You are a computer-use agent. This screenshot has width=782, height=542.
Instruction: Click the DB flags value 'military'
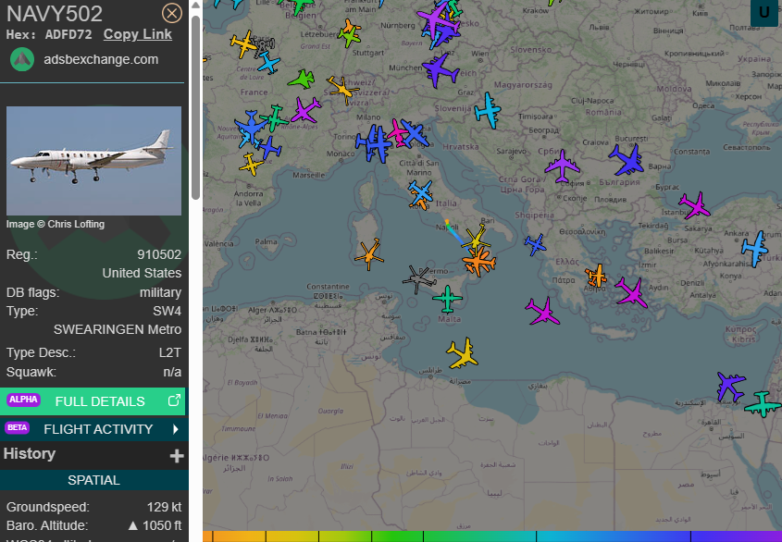click(x=161, y=292)
